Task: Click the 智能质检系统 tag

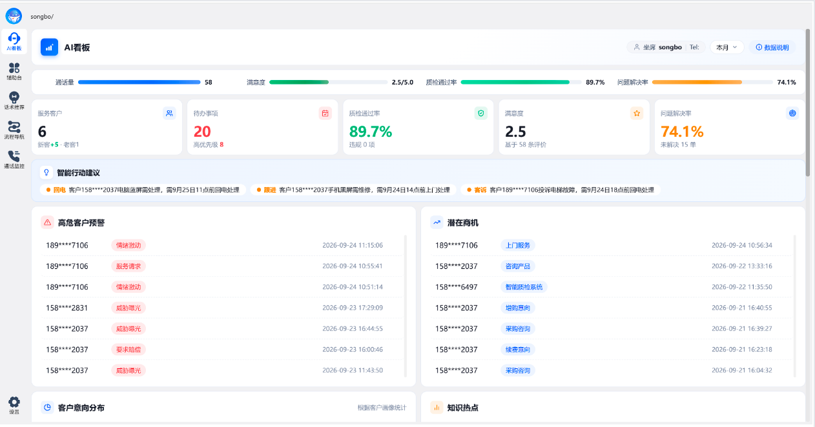Action: pos(524,287)
